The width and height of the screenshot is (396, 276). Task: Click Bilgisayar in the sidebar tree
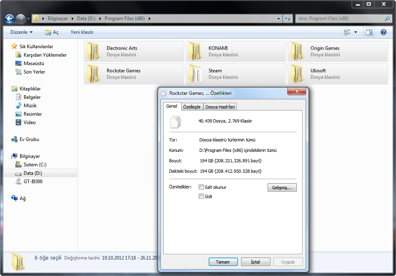[30, 156]
